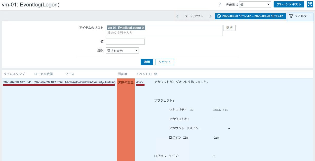Open the 表示形式 dropdown
This screenshot has width=315, height=161.
(255, 4)
